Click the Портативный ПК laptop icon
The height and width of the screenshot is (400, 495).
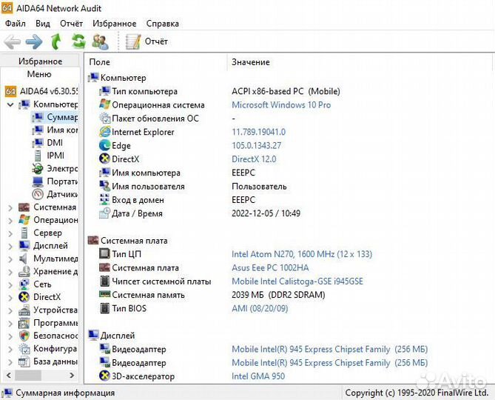pos(38,181)
